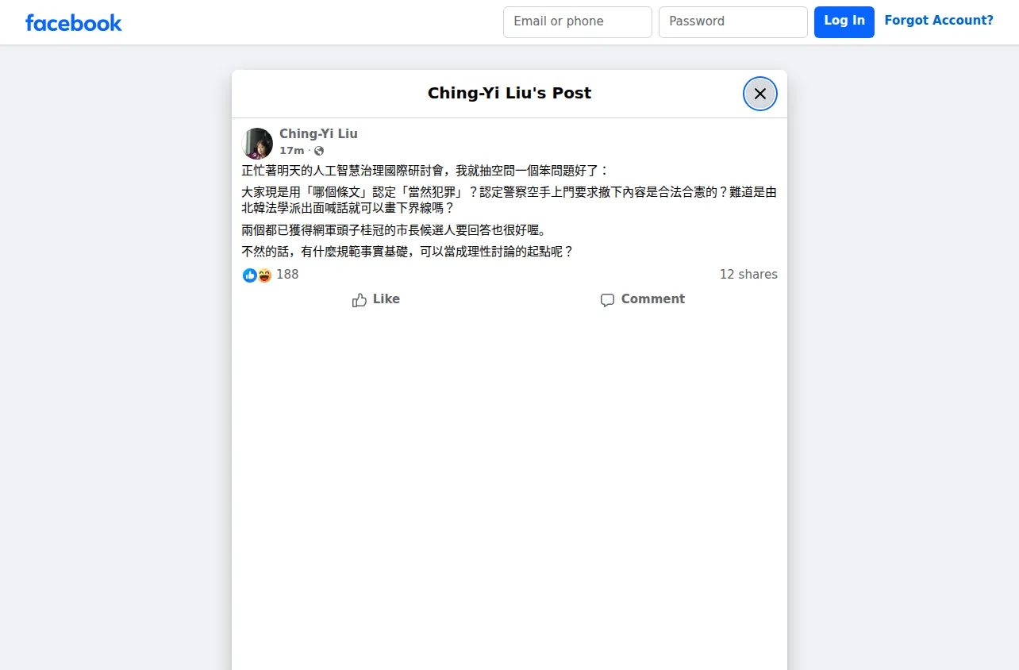This screenshot has width=1019, height=670.
Task: Select the Password input field
Action: coord(733,22)
